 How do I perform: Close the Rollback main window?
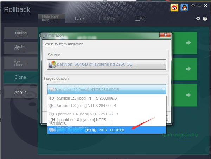pyautogui.click(x=206, y=6)
